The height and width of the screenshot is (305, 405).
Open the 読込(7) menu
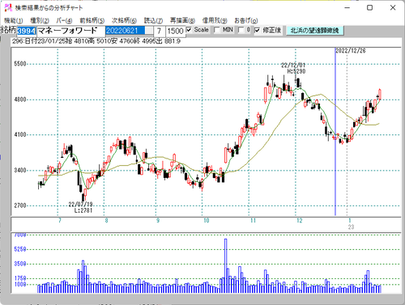(153, 20)
